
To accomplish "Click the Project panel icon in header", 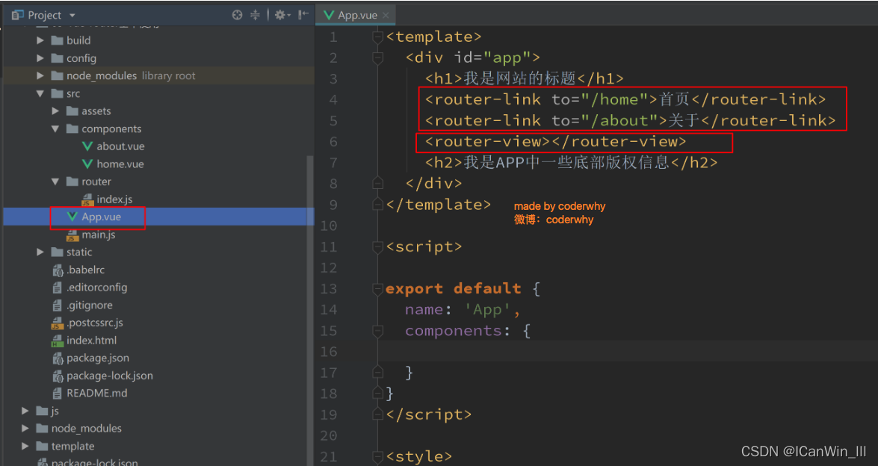I will click(17, 15).
